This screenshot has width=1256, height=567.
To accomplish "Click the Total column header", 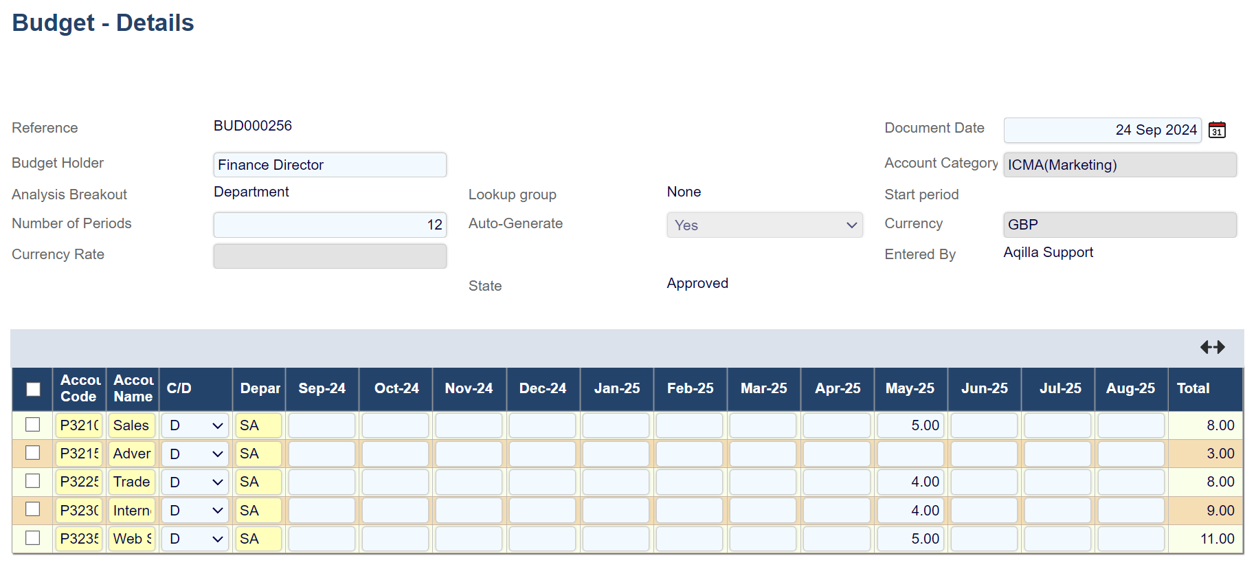I will pos(1193,388).
